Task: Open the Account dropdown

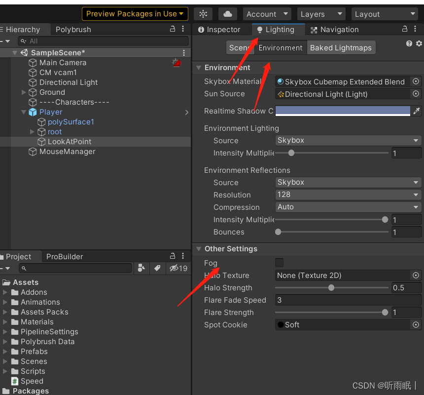Action: 267,14
